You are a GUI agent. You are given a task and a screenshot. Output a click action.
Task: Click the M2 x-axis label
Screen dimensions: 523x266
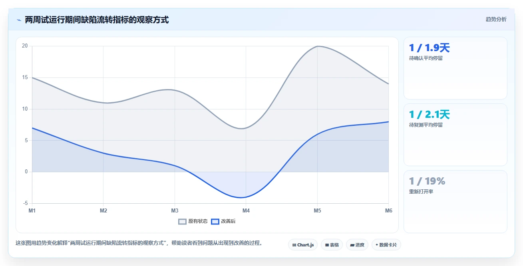tap(103, 210)
